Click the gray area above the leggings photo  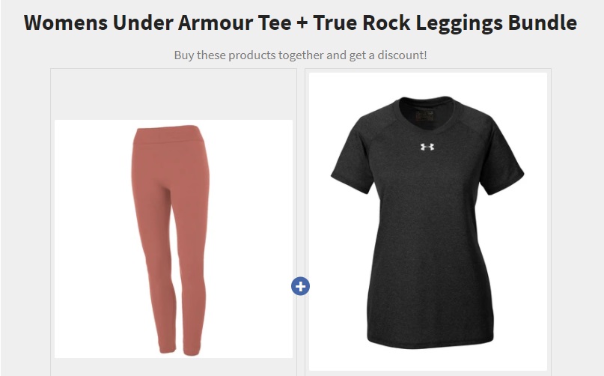point(174,94)
